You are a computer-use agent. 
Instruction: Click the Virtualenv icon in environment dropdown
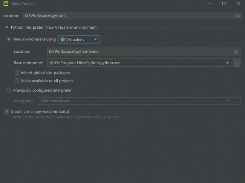[63, 39]
